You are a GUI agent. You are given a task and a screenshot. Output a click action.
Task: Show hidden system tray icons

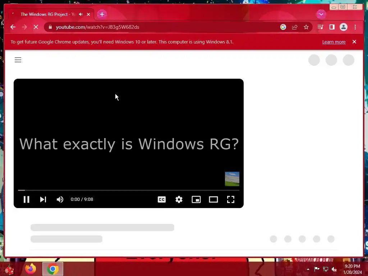308,269
